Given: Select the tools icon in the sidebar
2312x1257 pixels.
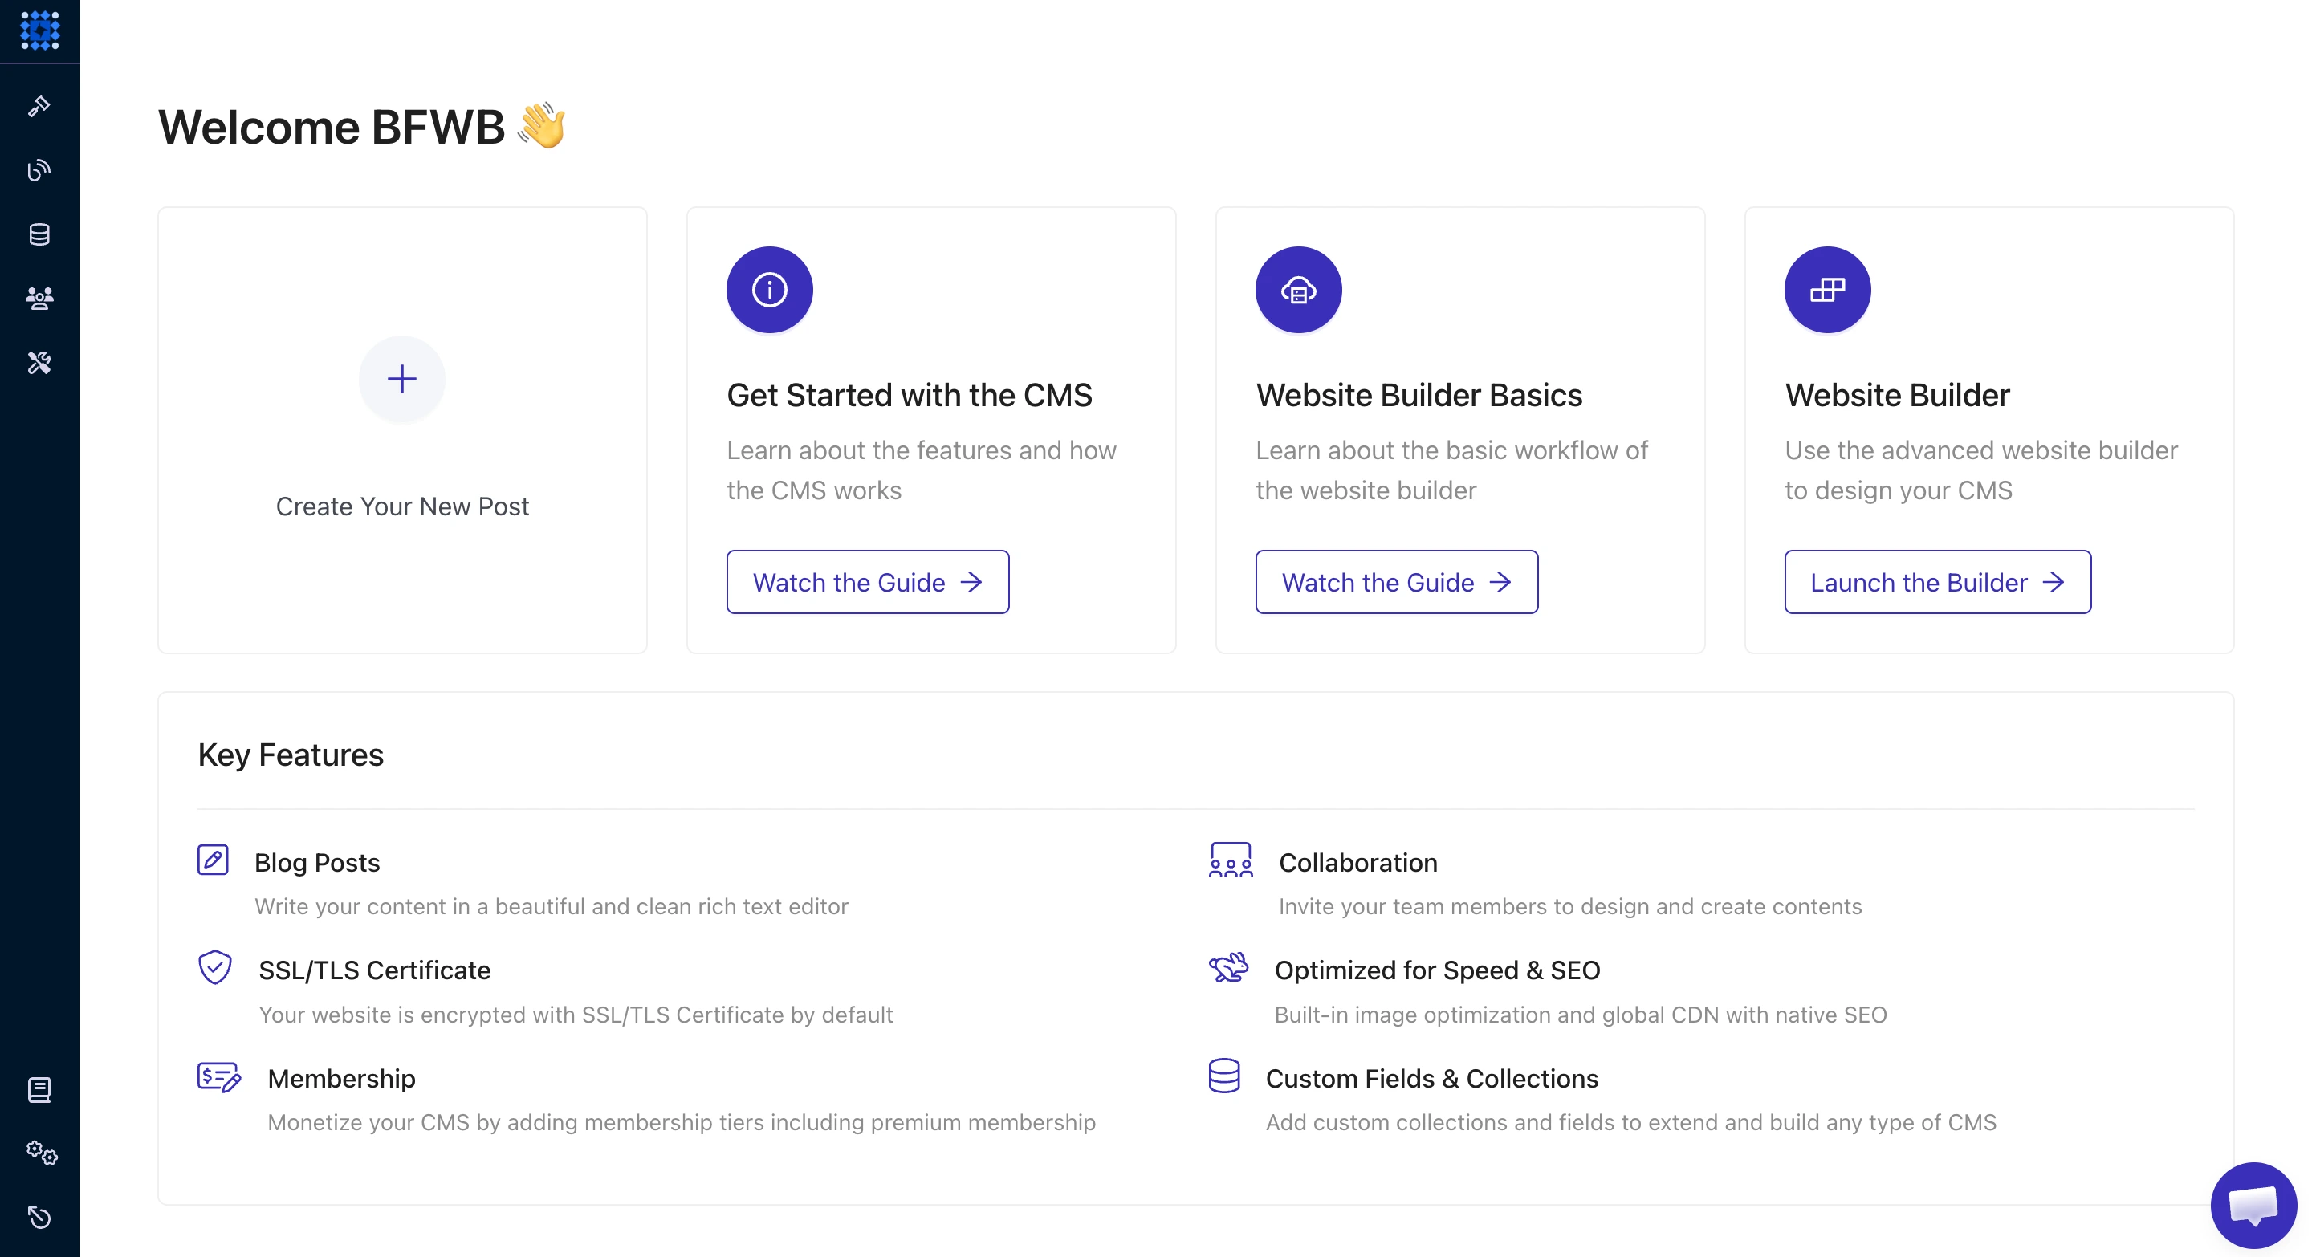Looking at the screenshot, I should coord(39,364).
